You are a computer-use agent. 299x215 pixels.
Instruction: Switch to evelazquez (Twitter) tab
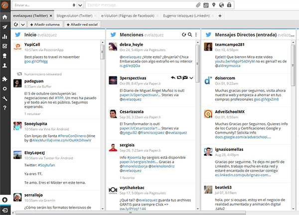30,16
